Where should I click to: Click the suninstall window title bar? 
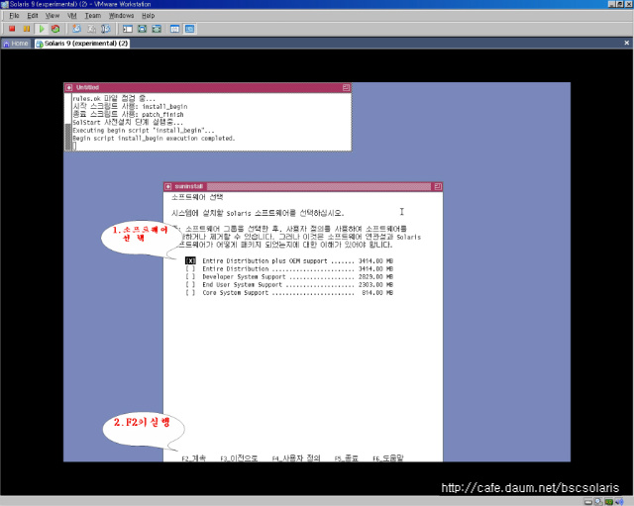tap(302, 187)
